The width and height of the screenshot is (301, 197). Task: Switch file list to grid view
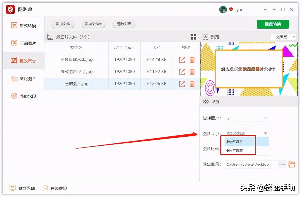point(193,37)
